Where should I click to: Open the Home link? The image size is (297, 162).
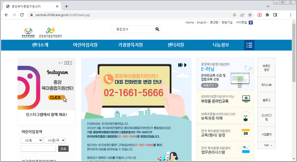(x=189, y=22)
